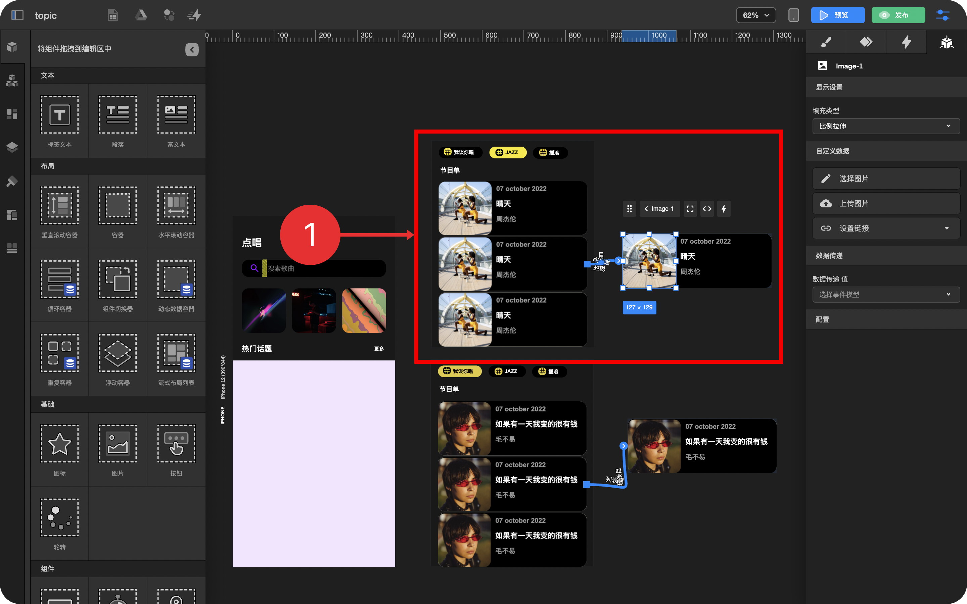This screenshot has height=604, width=967.
Task: Switch to the cube settings tab
Action: pos(947,42)
